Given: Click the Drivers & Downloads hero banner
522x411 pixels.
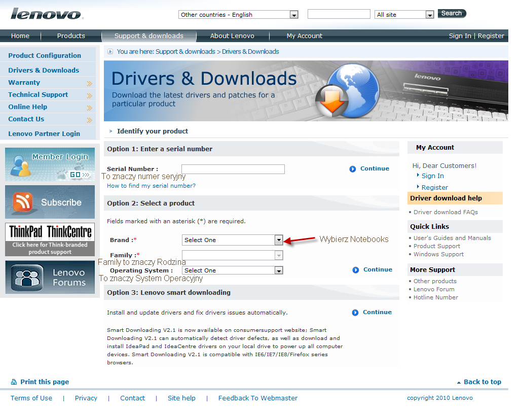Looking at the screenshot, I should coord(306,91).
